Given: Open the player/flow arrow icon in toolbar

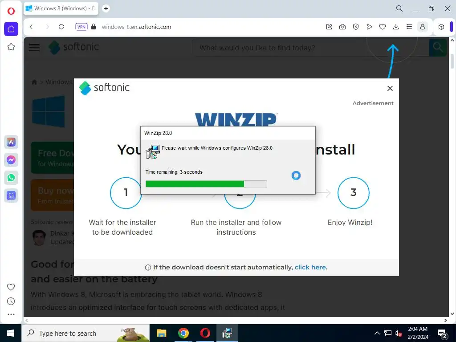Looking at the screenshot, I should point(369,27).
